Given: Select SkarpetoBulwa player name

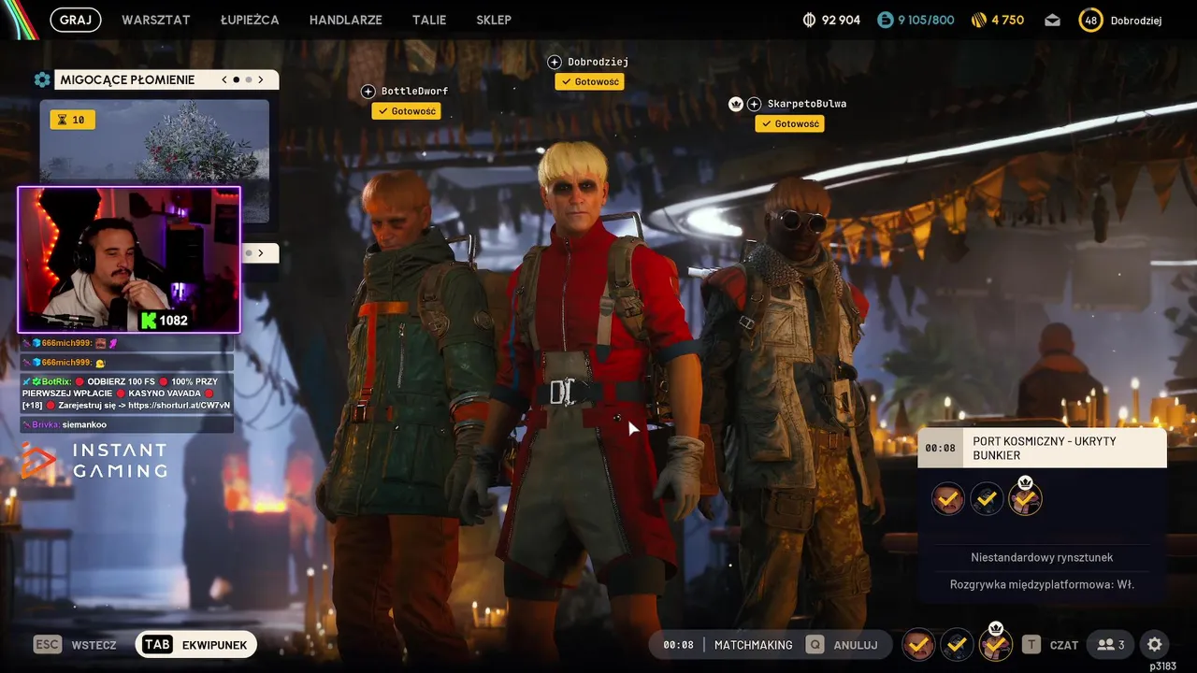Looking at the screenshot, I should pyautogui.click(x=807, y=104).
